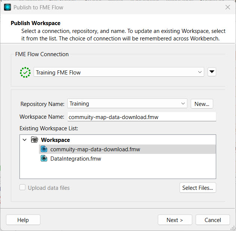The width and height of the screenshot is (236, 231).
Task: Toggle the Upload data files checkbox
Action: (23, 188)
